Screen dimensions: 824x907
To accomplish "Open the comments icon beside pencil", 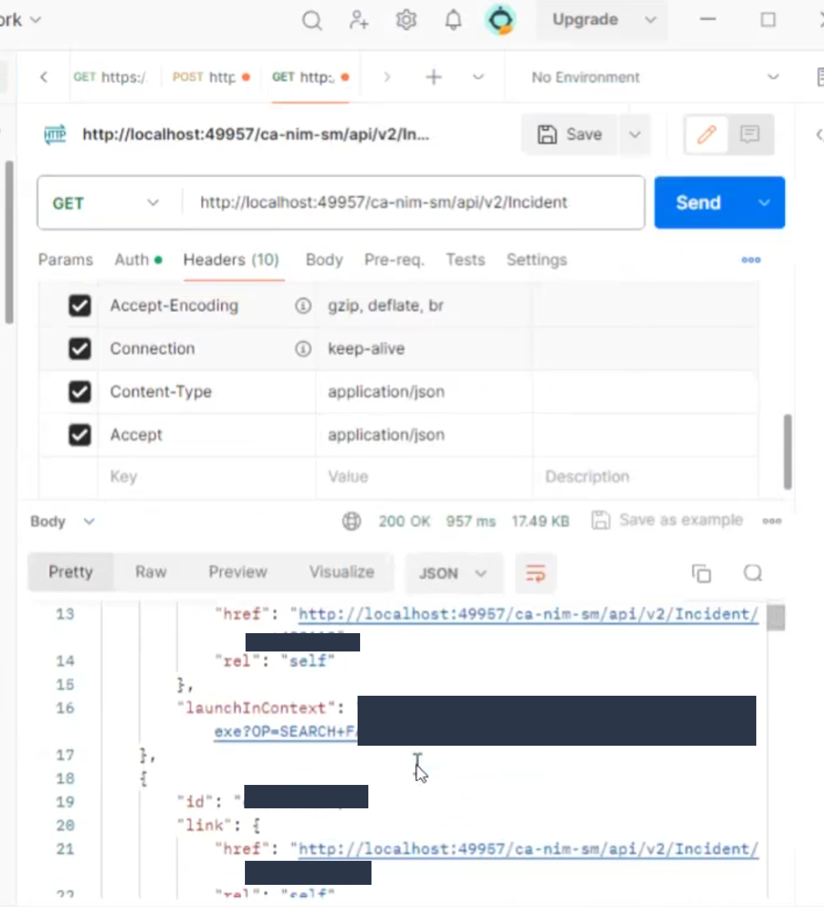I will coord(750,134).
